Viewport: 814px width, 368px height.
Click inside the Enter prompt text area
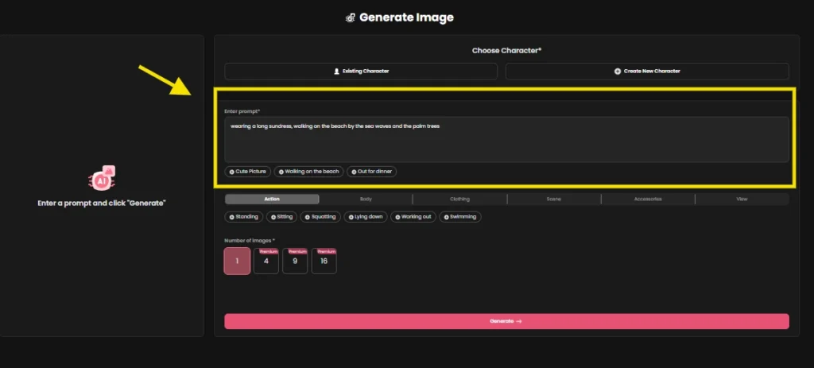506,140
